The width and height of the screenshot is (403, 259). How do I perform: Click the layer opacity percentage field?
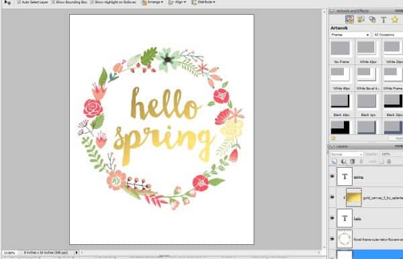coord(391,154)
